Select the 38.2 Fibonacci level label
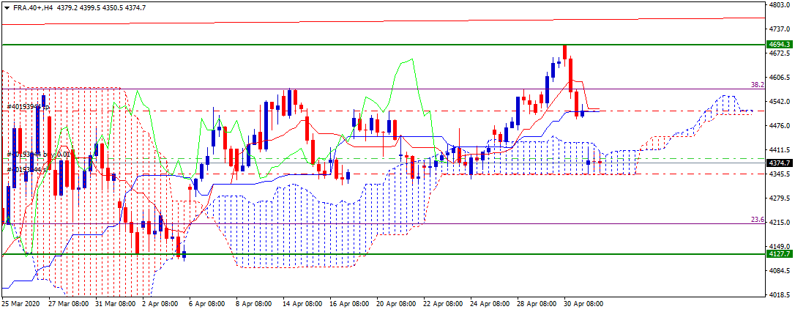Image resolution: width=795 pixels, height=312 pixels. pyautogui.click(x=758, y=85)
